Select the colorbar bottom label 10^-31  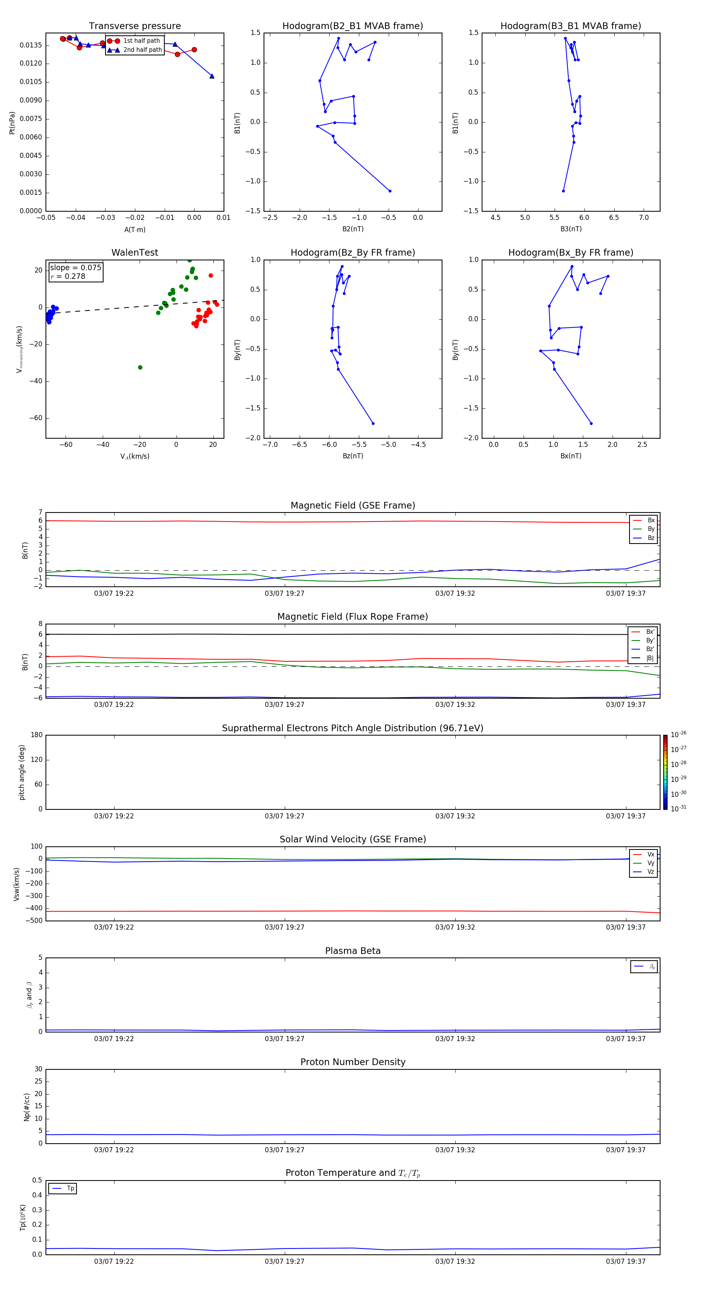(679, 809)
